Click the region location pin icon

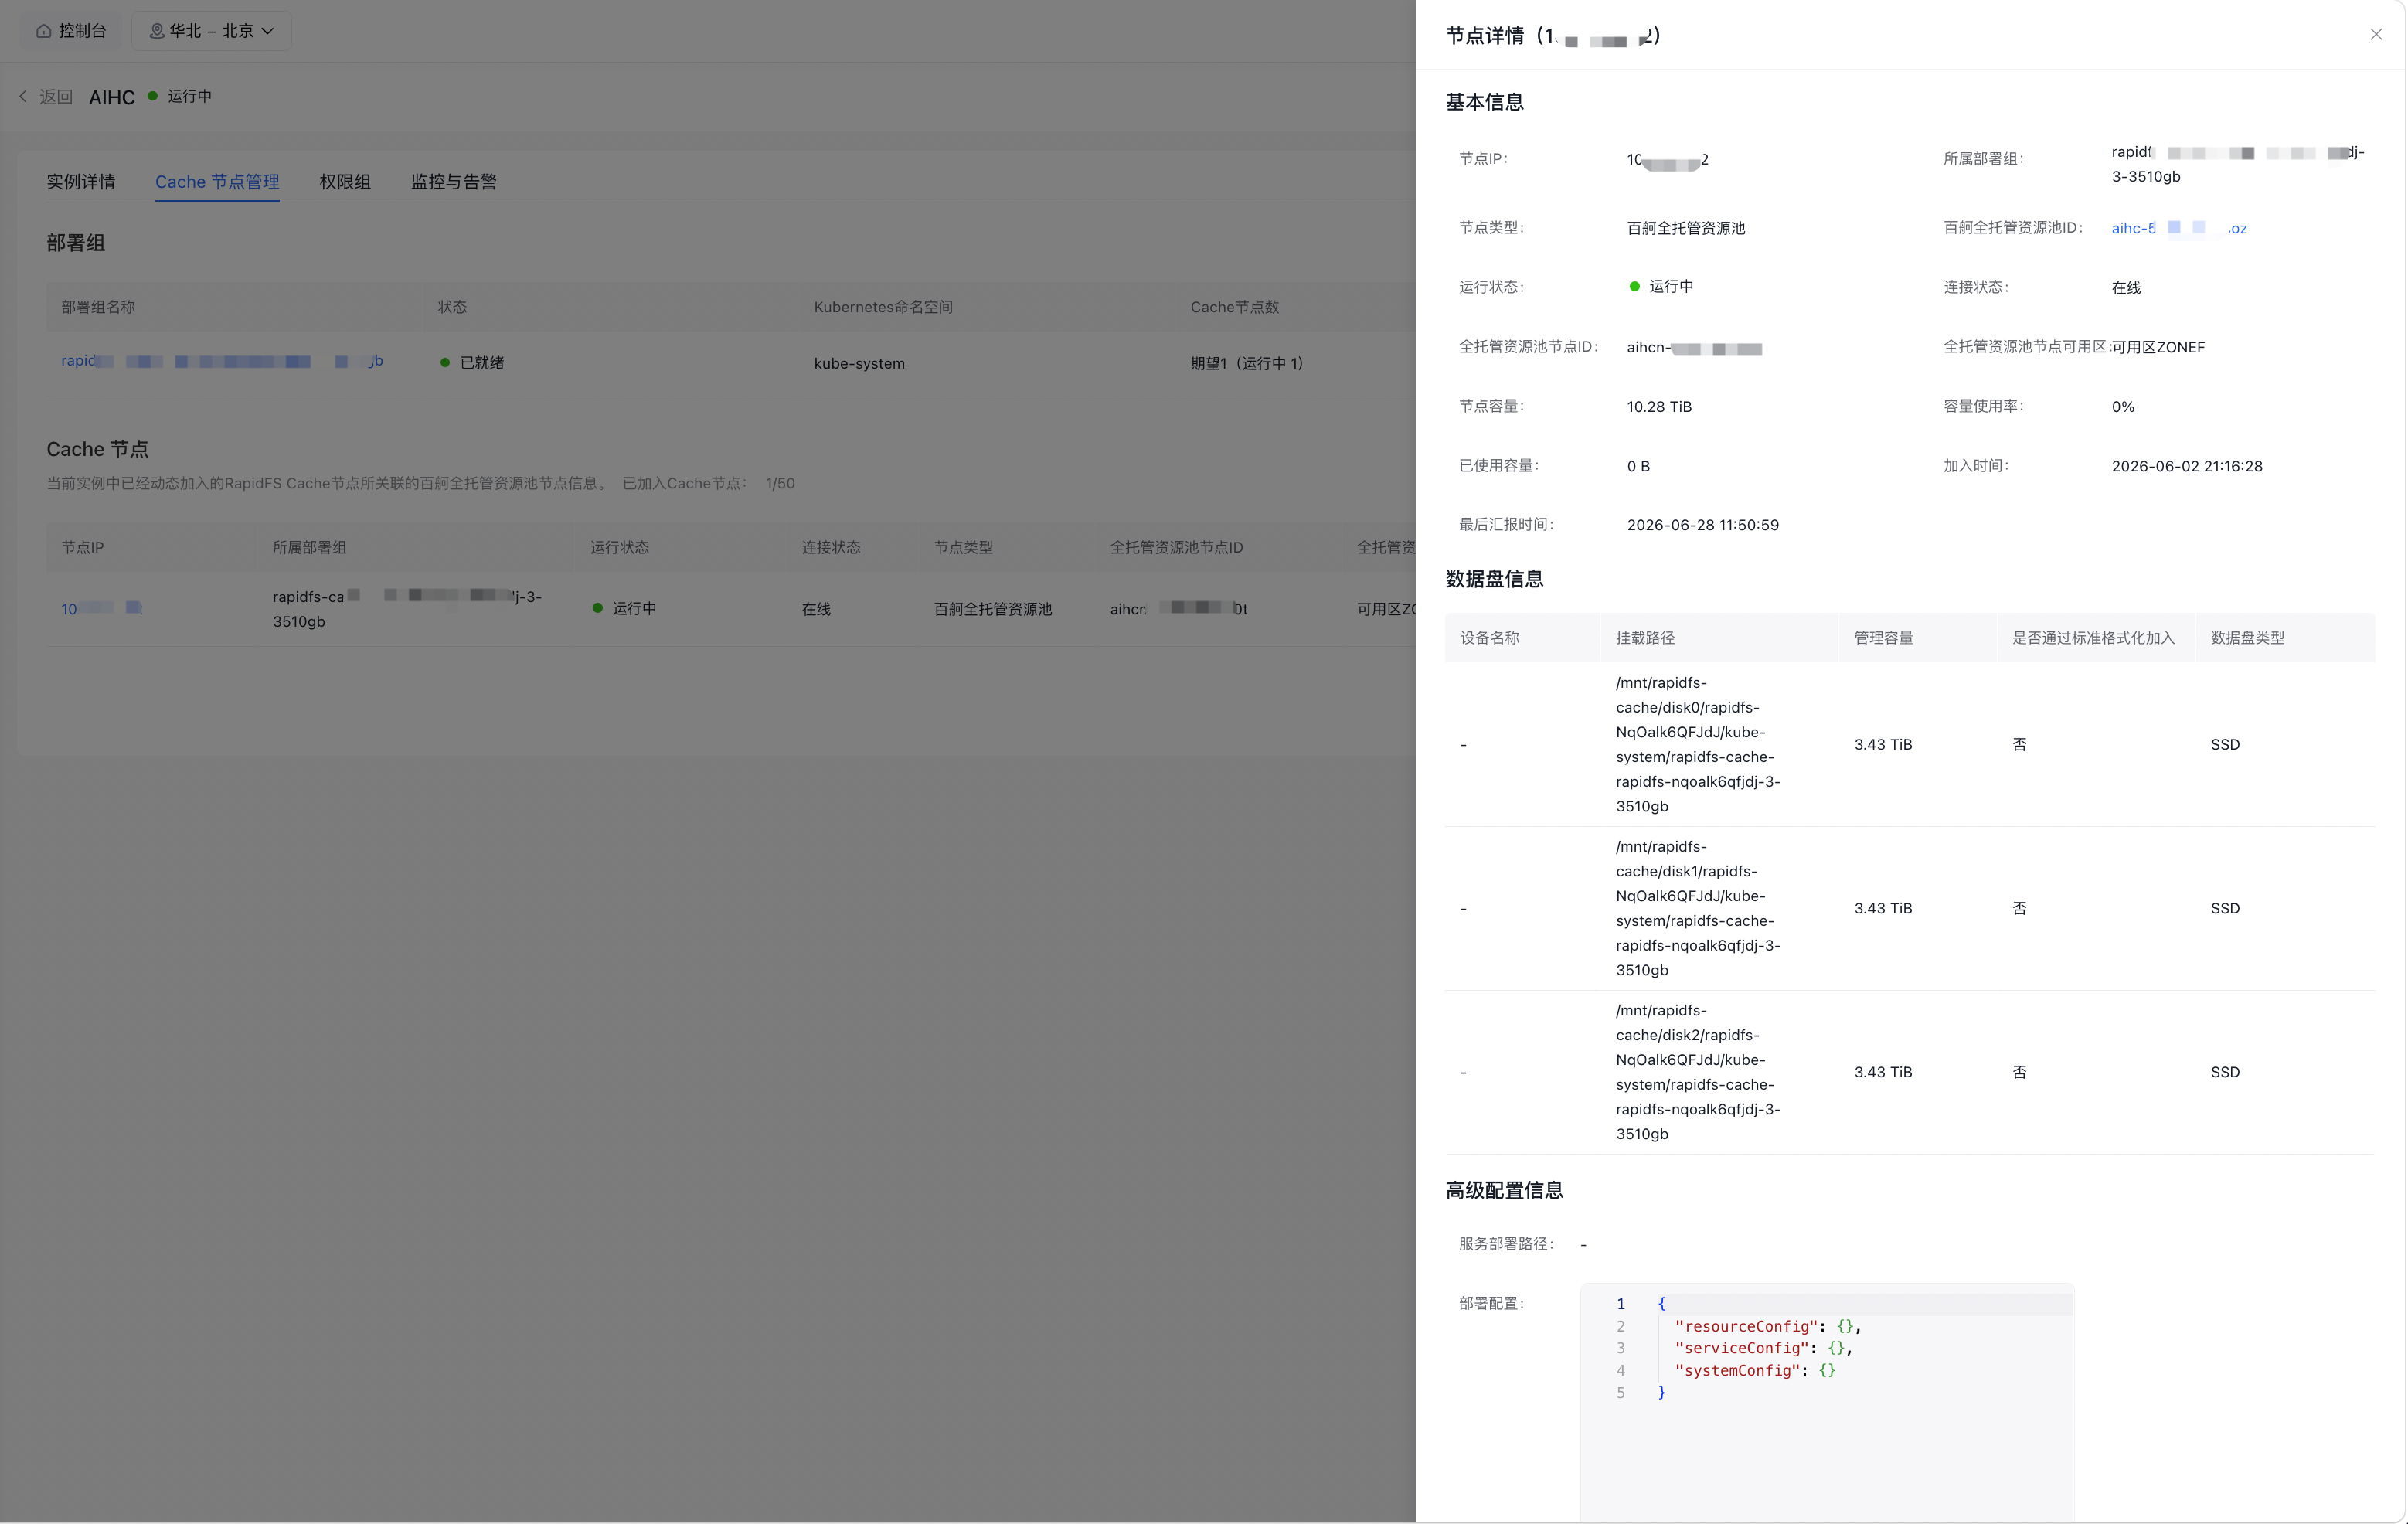(157, 31)
